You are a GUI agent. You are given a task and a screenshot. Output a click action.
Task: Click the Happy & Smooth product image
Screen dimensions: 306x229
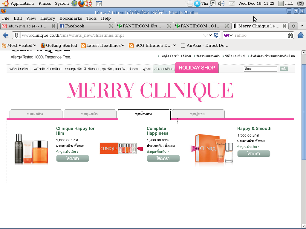coord(212,150)
